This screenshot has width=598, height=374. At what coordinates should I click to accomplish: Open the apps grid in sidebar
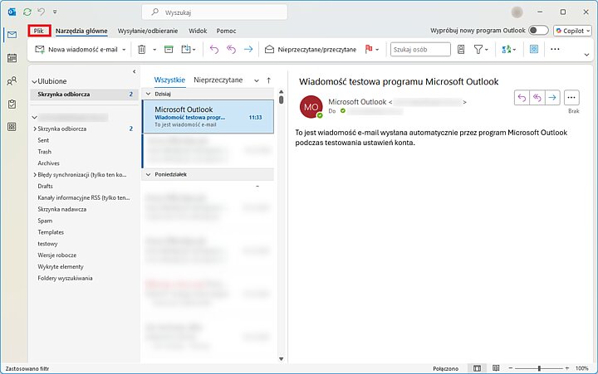click(x=12, y=127)
